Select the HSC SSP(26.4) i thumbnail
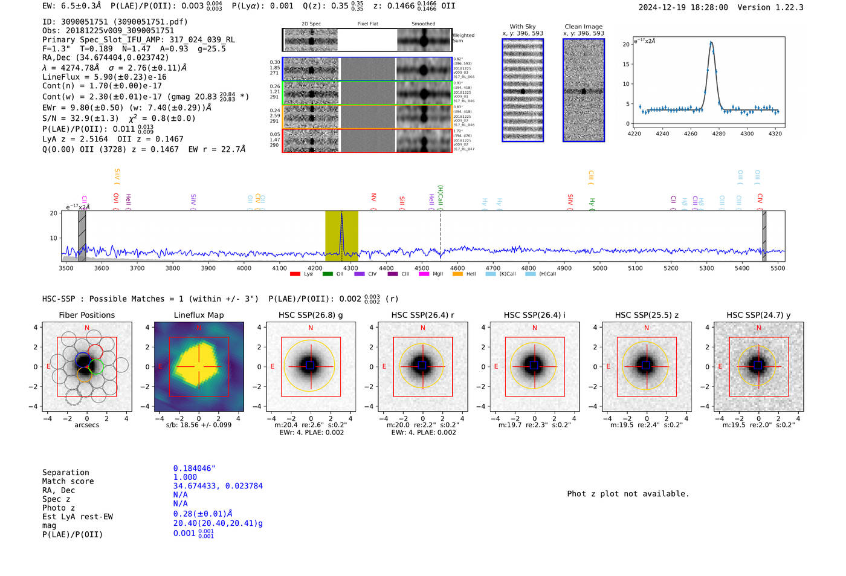This screenshot has width=846, height=576. tap(535, 366)
